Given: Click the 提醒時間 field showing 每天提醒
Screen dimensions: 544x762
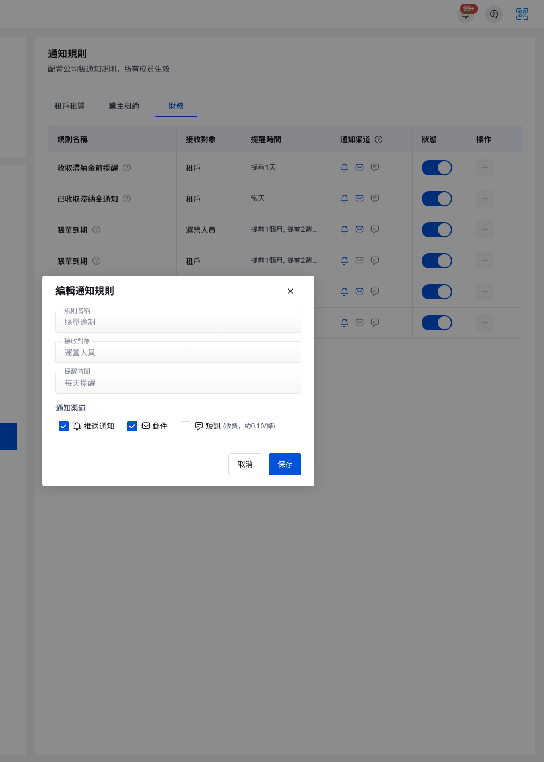Looking at the screenshot, I should pos(178,383).
